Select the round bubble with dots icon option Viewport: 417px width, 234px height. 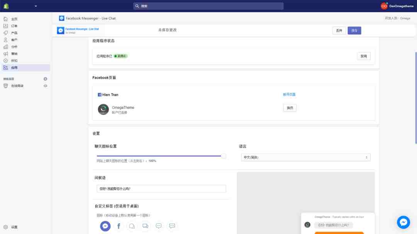click(159, 226)
